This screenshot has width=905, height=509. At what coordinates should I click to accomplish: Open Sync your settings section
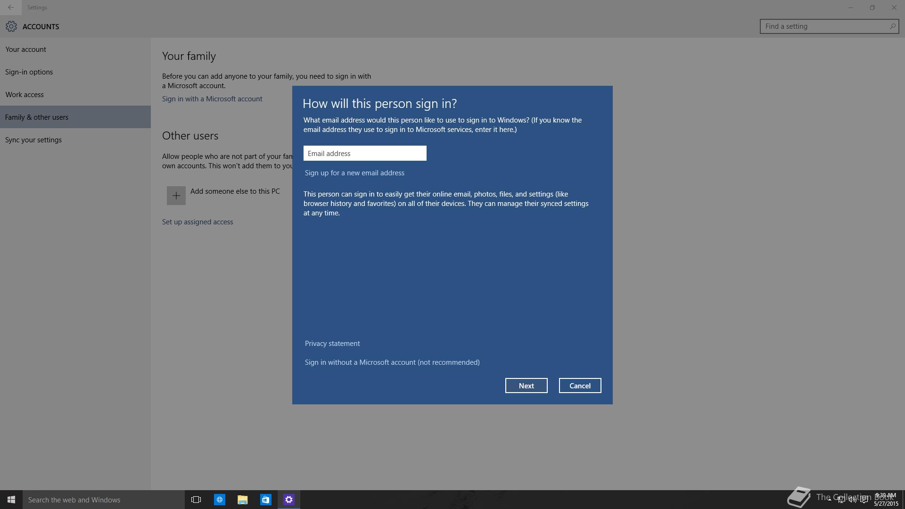pos(75,140)
